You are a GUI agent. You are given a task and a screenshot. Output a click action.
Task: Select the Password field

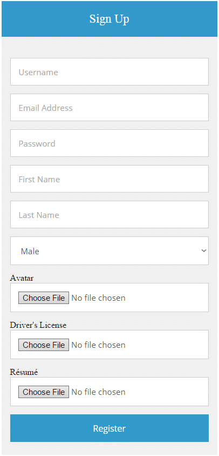(109, 143)
